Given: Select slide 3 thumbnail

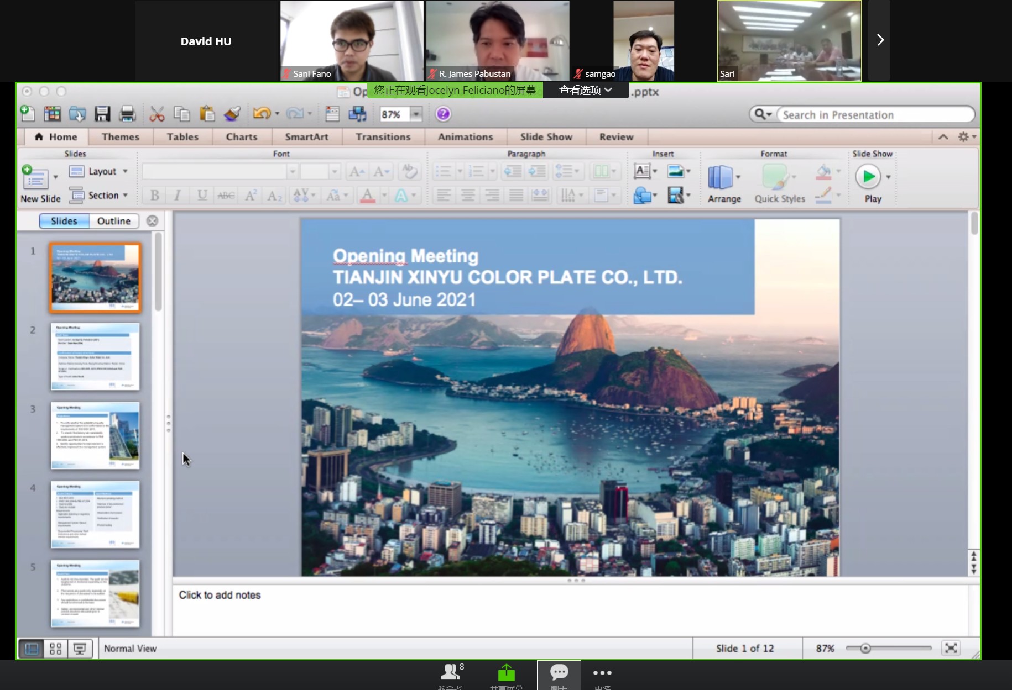Looking at the screenshot, I should tap(95, 435).
